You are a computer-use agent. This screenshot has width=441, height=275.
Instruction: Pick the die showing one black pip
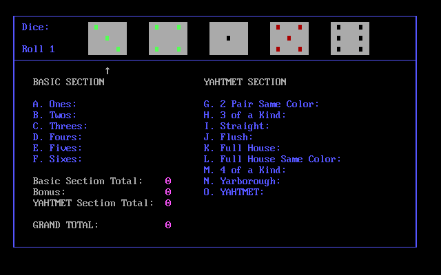pos(228,38)
